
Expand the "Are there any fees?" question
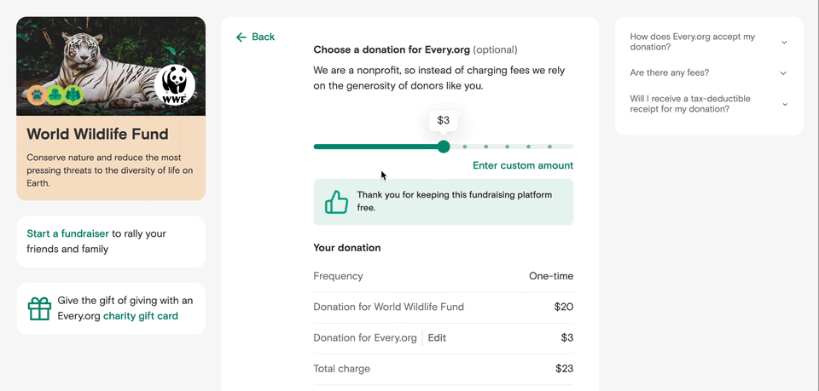click(x=784, y=73)
